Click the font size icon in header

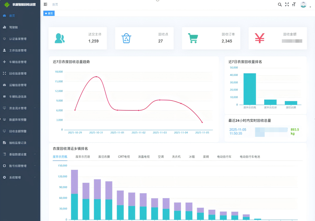[294, 4]
